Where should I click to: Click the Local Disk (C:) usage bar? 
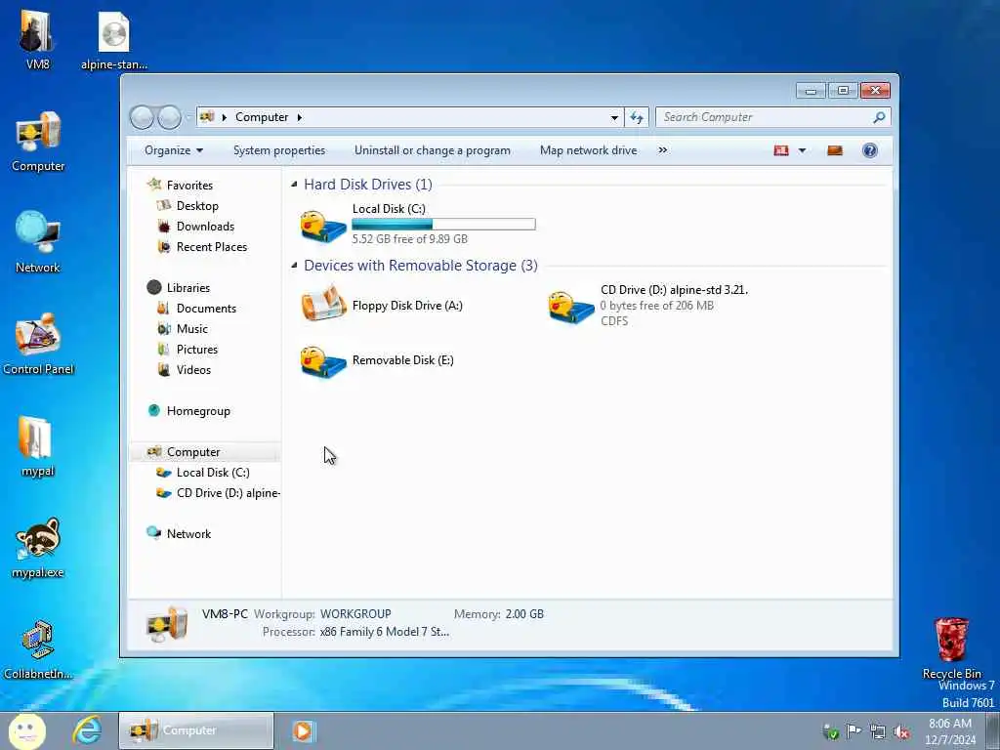pyautogui.click(x=443, y=224)
